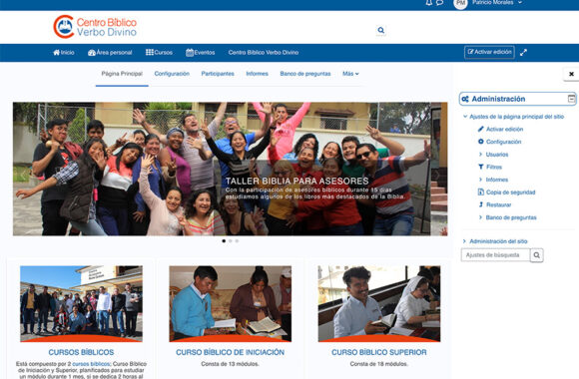Image resolution: width=579 pixels, height=379 pixels.
Task: Click the upload icon beside Restaurar
Action: pos(480,204)
